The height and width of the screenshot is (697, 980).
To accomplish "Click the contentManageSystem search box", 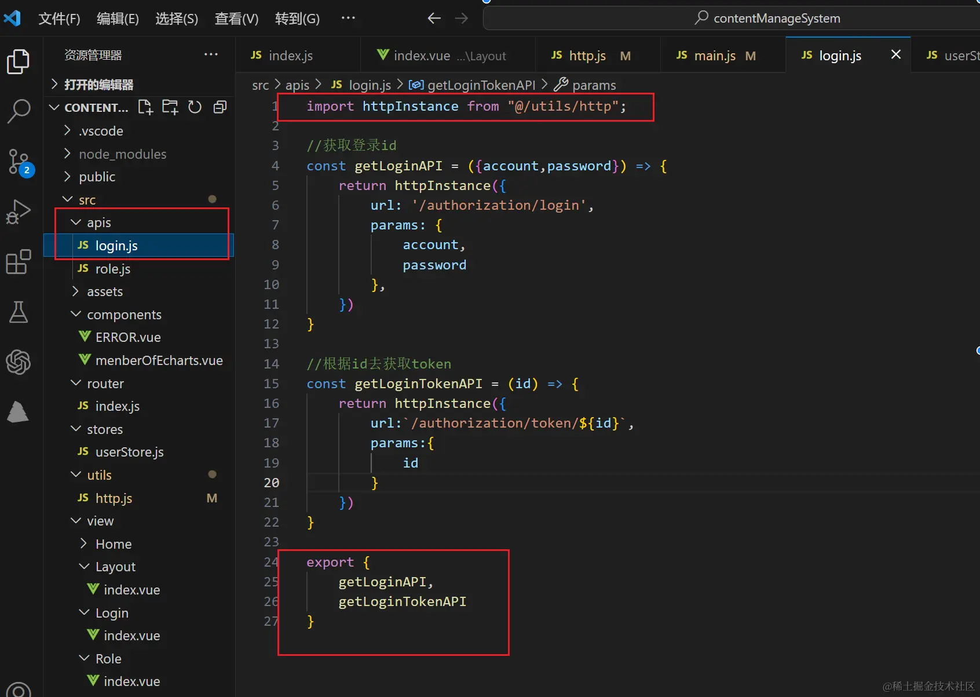I will (x=776, y=18).
